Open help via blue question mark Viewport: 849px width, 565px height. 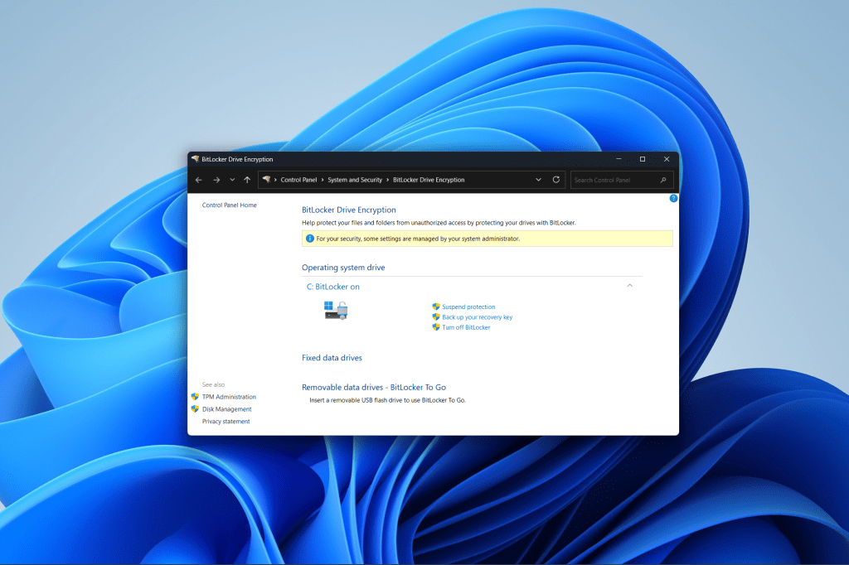pos(673,198)
